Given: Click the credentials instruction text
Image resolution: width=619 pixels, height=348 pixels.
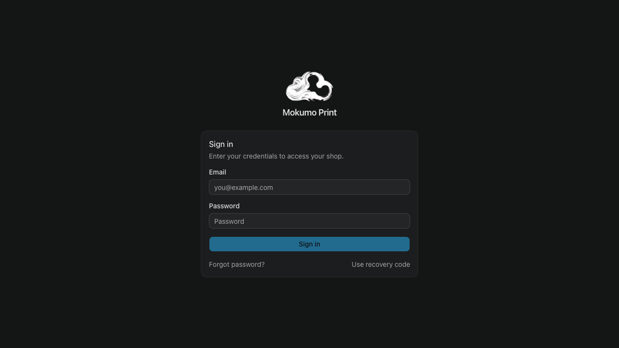Looking at the screenshot, I should click(276, 156).
